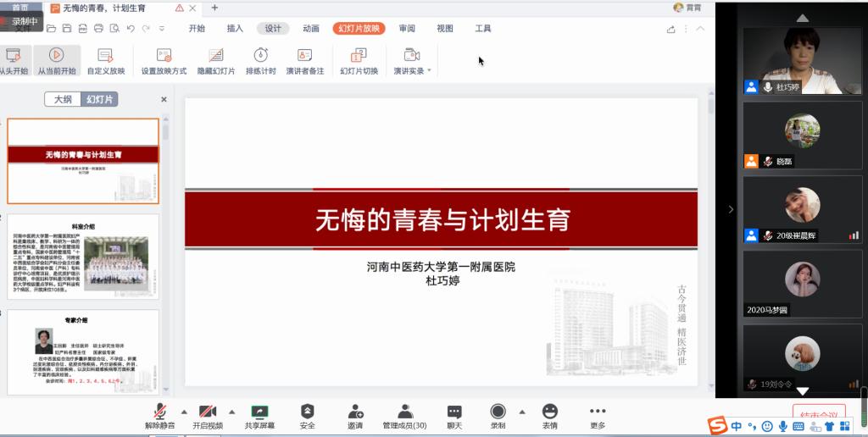Click the Invite (邀请) participants icon
The image size is (868, 437).
click(355, 412)
